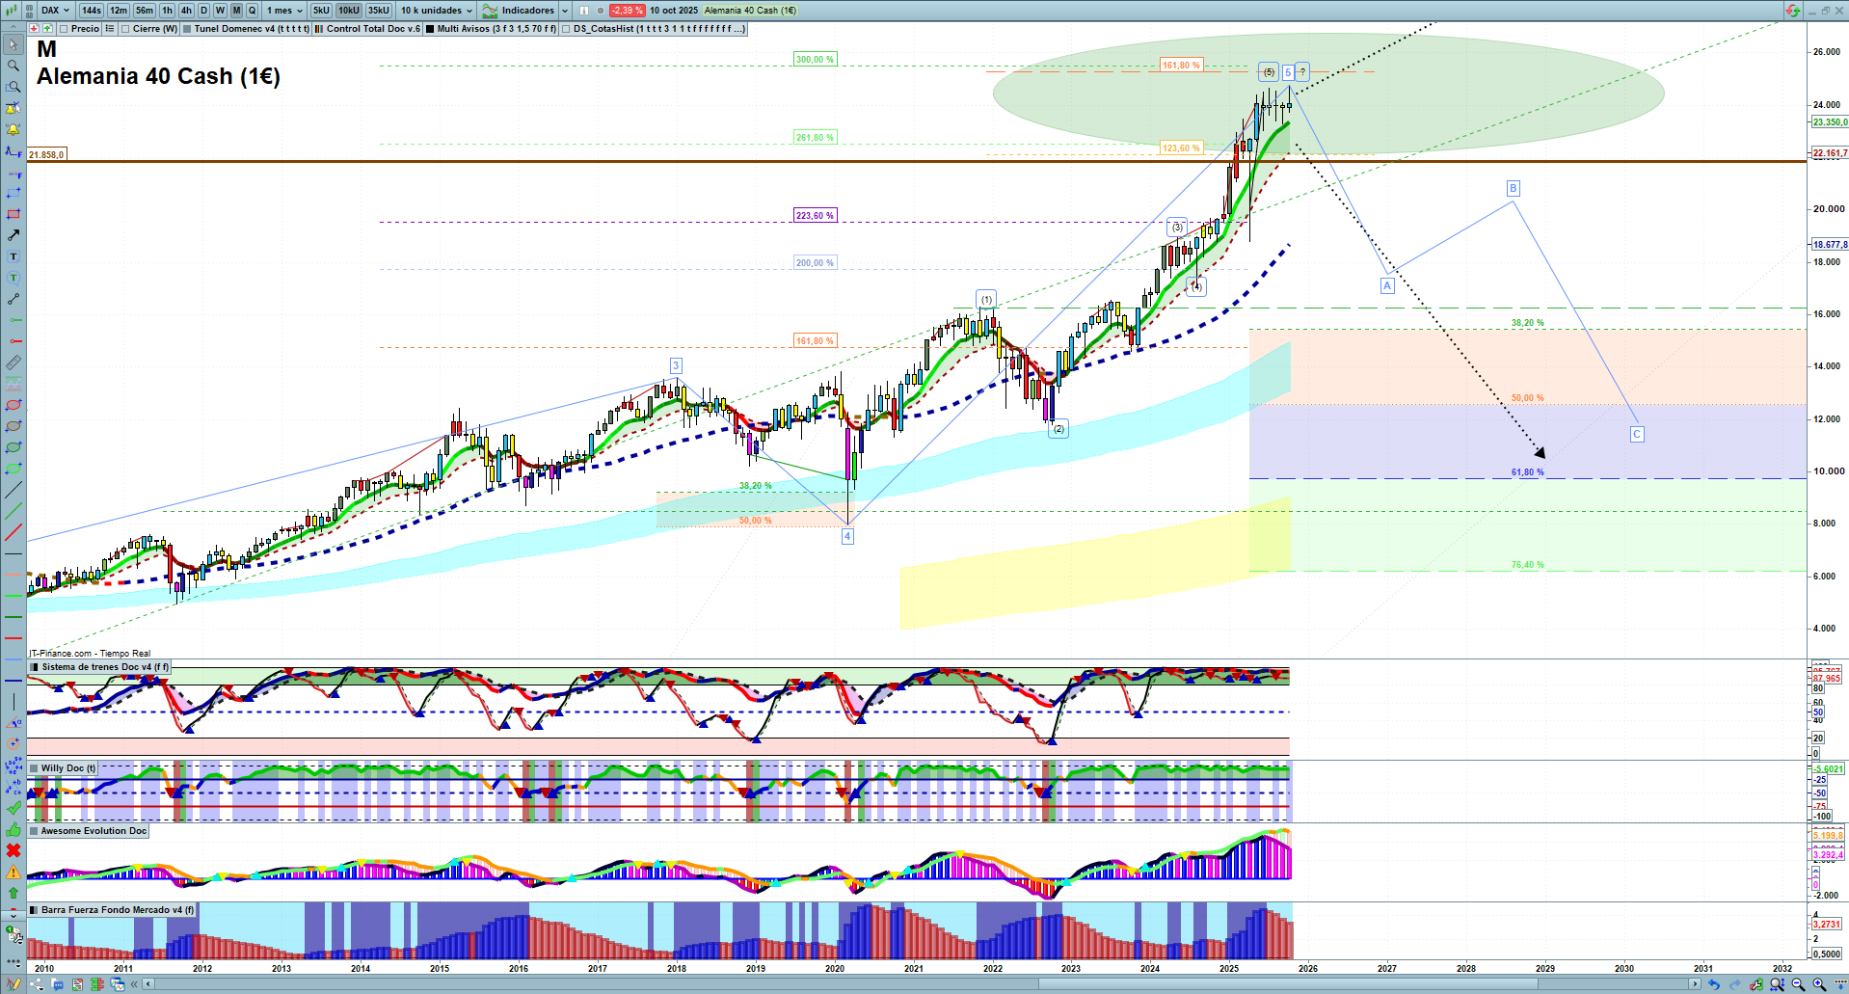Toggle the record dot next to the info icon

[600, 11]
